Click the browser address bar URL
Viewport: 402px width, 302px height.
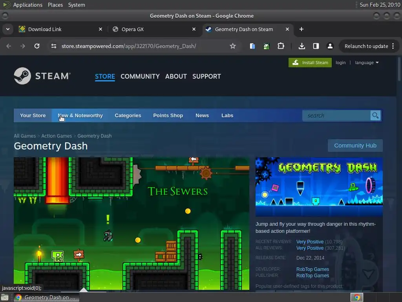click(129, 46)
